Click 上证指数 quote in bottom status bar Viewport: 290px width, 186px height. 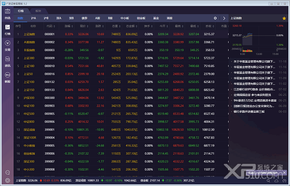tap(43, 181)
